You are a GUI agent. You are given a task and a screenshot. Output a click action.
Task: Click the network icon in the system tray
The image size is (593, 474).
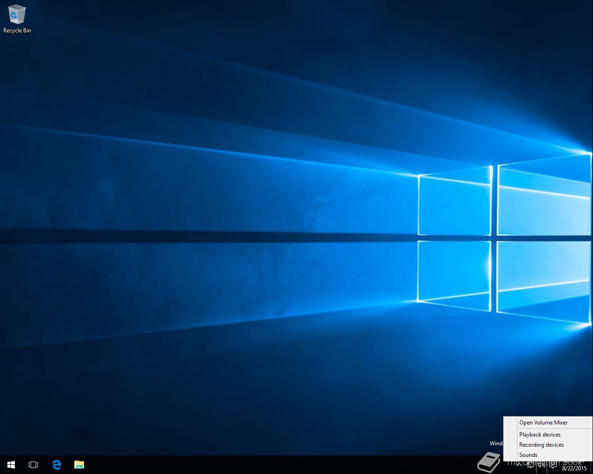pos(530,465)
